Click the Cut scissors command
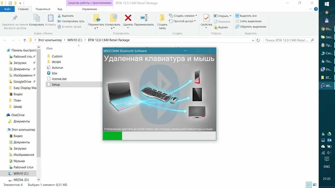335x188 pixels. [x=66, y=16]
